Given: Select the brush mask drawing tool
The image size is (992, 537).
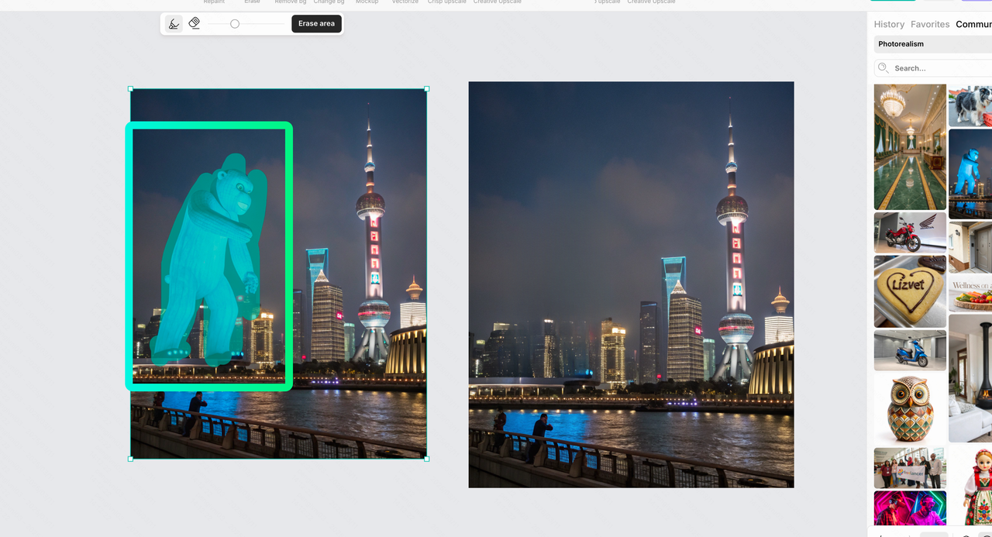Looking at the screenshot, I should (x=174, y=24).
